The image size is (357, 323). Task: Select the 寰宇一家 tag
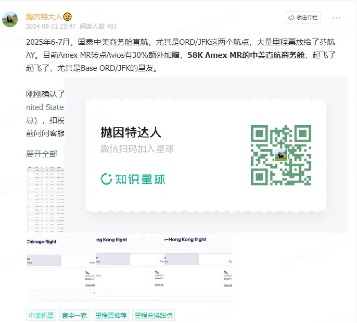pyautogui.click(x=74, y=316)
